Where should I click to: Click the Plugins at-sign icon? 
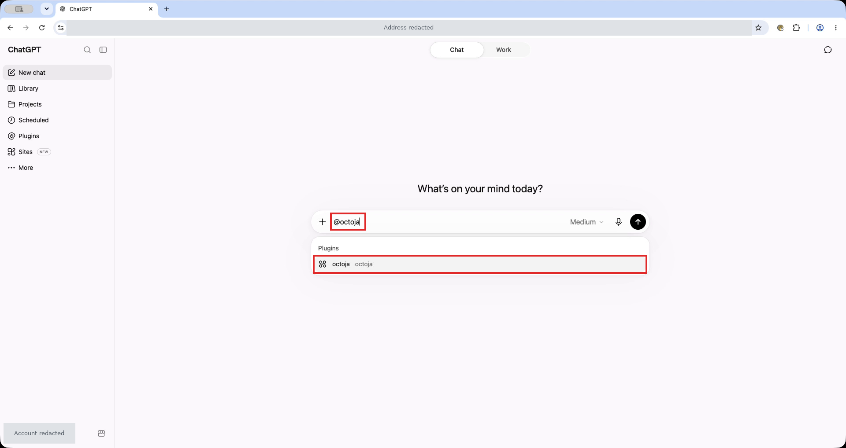point(11,136)
